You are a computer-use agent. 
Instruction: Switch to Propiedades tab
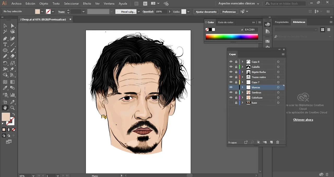[282, 22]
